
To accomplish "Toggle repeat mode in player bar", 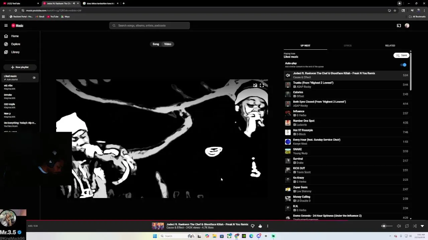I will (407, 226).
